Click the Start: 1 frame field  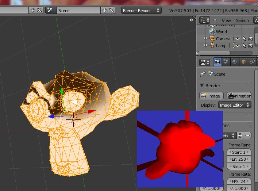[239, 152]
